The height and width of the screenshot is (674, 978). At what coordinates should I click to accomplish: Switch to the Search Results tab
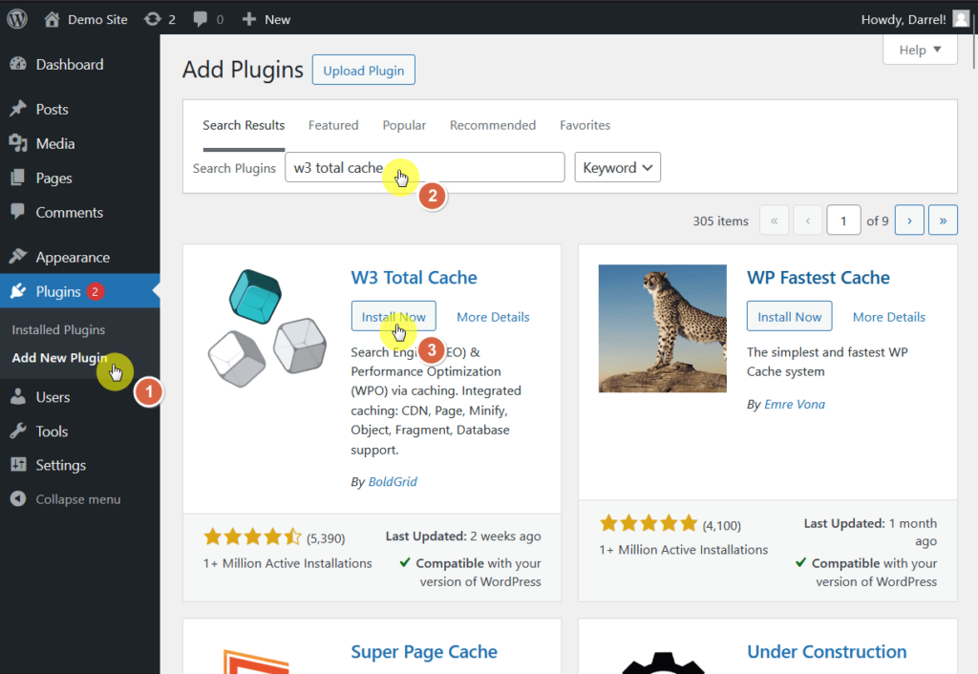(244, 125)
